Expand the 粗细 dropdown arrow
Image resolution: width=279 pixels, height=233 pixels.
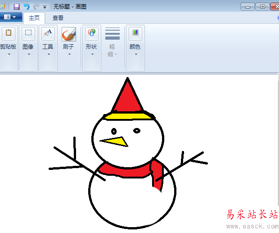[x=116, y=54]
